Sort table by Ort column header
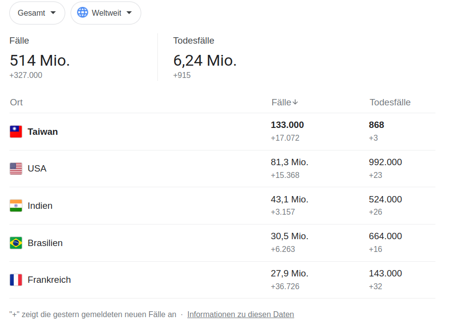The width and height of the screenshot is (457, 323). 16,102
